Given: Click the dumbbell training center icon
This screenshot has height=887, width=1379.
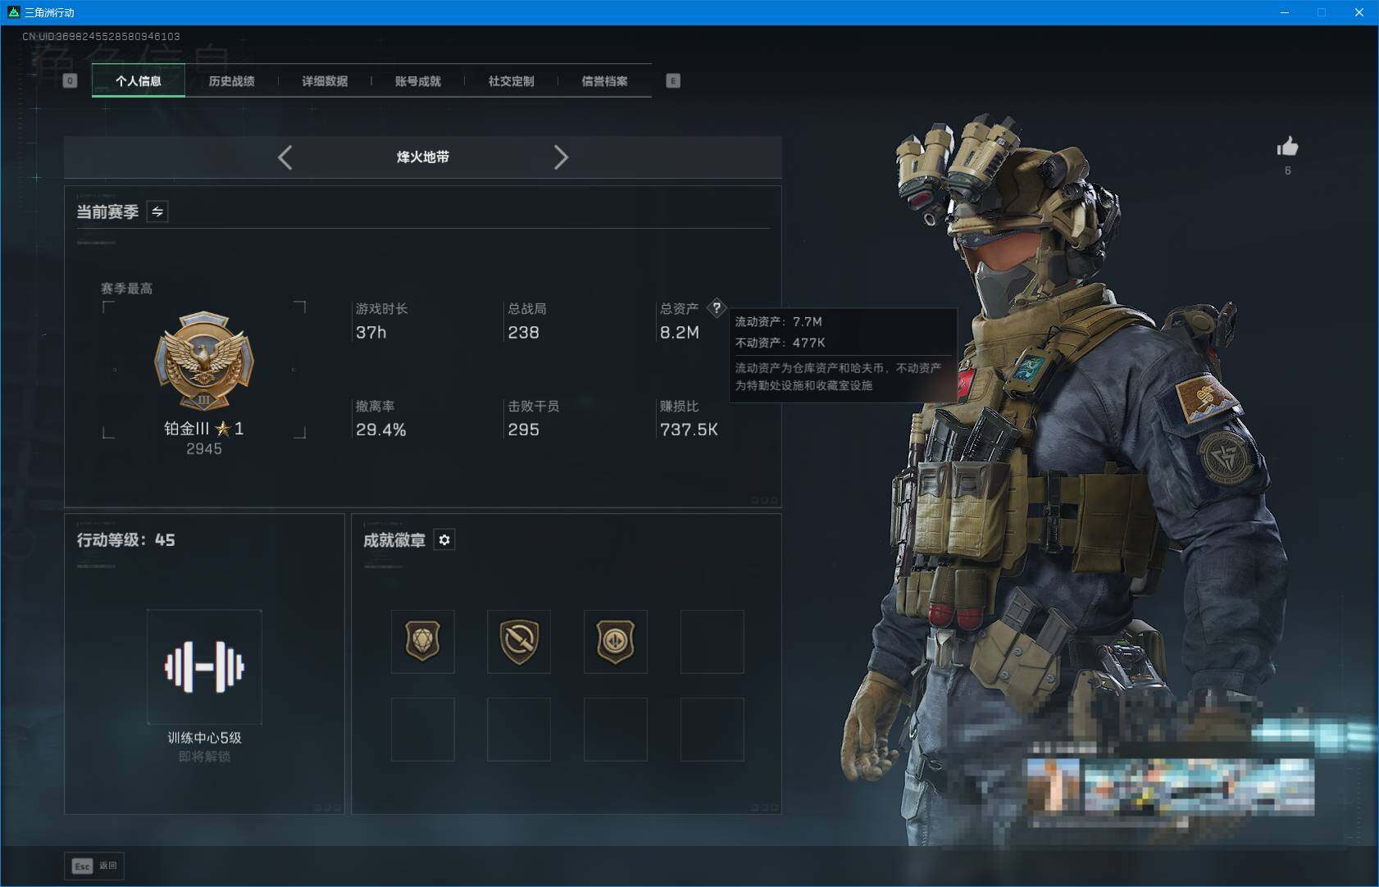Looking at the screenshot, I should point(204,666).
